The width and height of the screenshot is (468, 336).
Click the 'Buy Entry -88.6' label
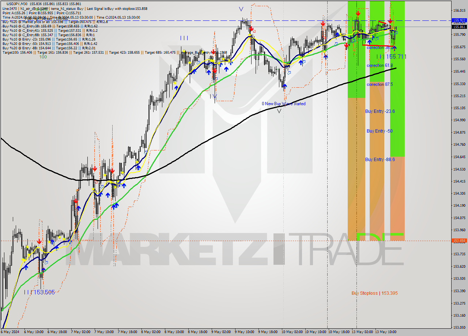[380, 160]
